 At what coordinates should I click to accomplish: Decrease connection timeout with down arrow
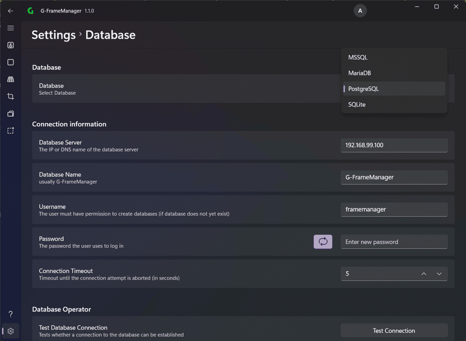point(439,273)
